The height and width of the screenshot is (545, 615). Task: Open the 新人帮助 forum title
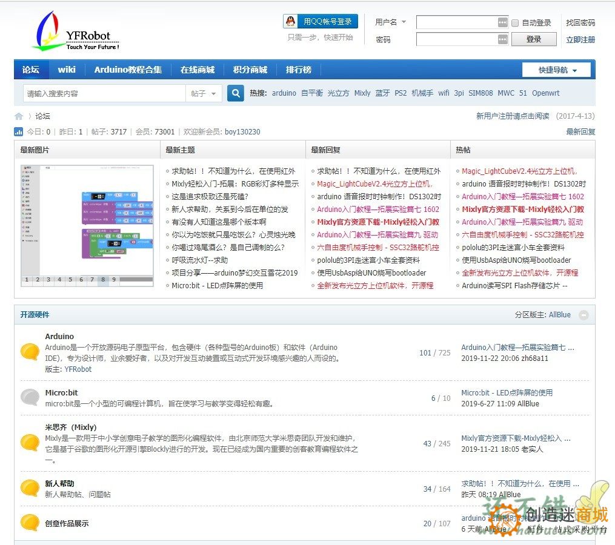point(59,483)
